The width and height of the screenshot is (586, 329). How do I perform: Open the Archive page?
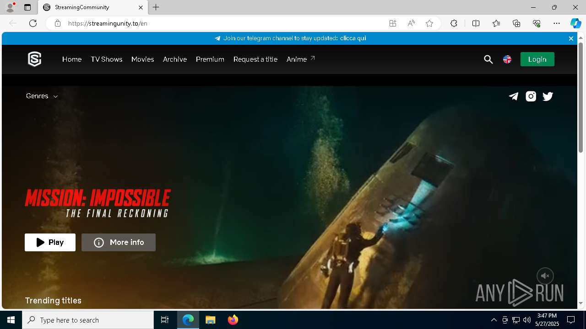(x=175, y=59)
